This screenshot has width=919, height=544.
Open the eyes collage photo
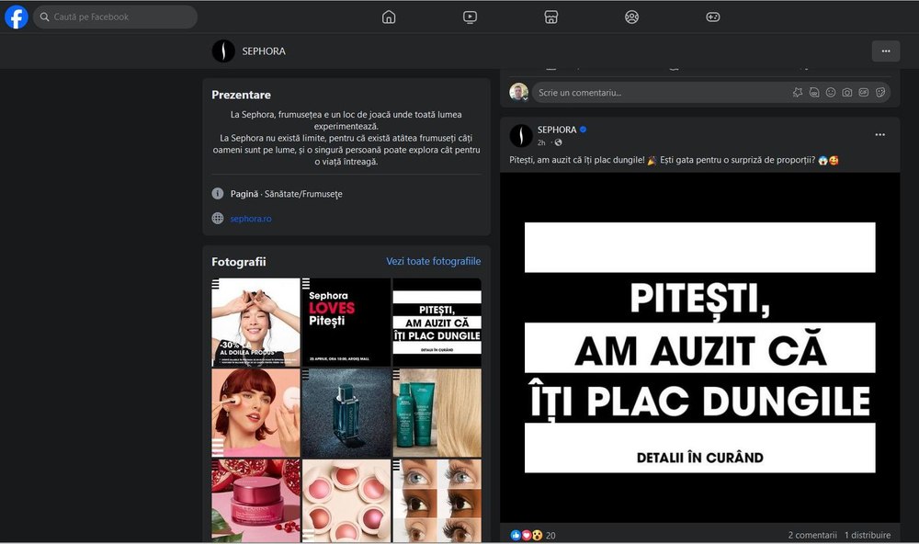pyautogui.click(x=437, y=500)
